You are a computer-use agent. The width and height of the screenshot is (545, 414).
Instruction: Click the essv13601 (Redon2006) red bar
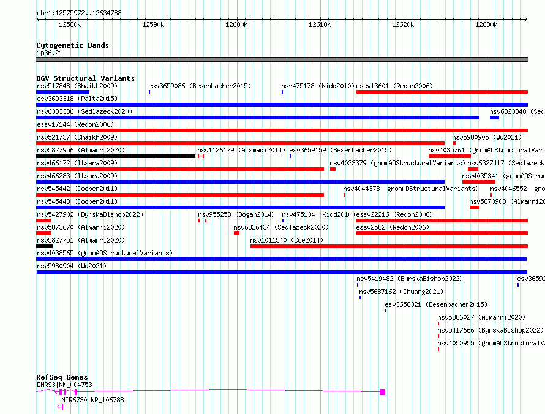click(x=442, y=92)
